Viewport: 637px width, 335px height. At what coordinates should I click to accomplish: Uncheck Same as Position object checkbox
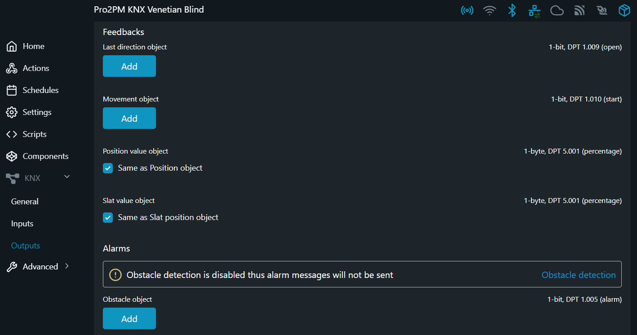click(108, 168)
